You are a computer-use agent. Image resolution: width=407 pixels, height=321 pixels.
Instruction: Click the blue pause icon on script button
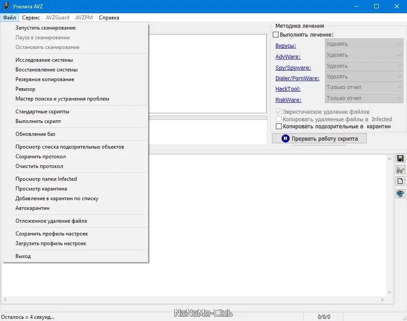coord(285,139)
